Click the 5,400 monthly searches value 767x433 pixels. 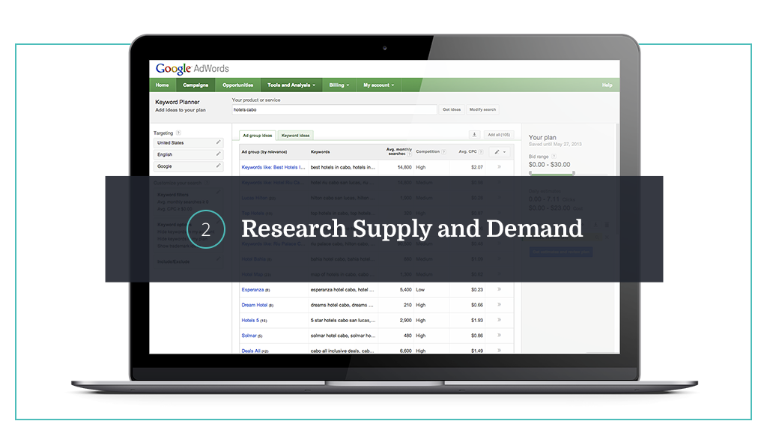click(405, 290)
